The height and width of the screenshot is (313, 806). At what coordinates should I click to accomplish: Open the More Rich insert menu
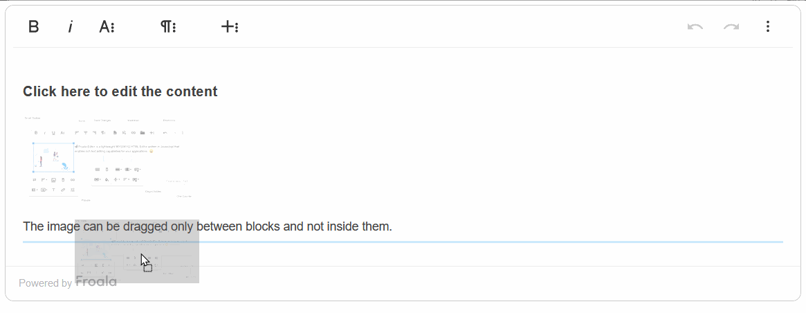pos(230,27)
